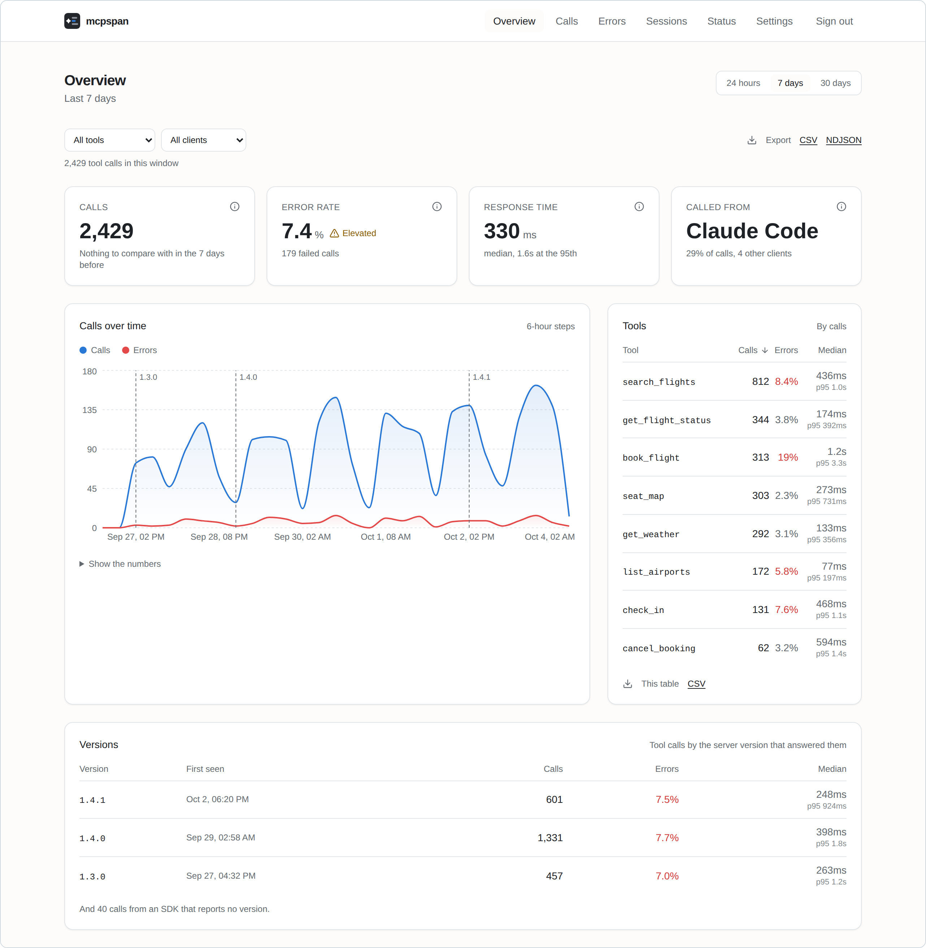The height and width of the screenshot is (948, 926).
Task: Open info icon on Called From card
Action: pos(841,206)
